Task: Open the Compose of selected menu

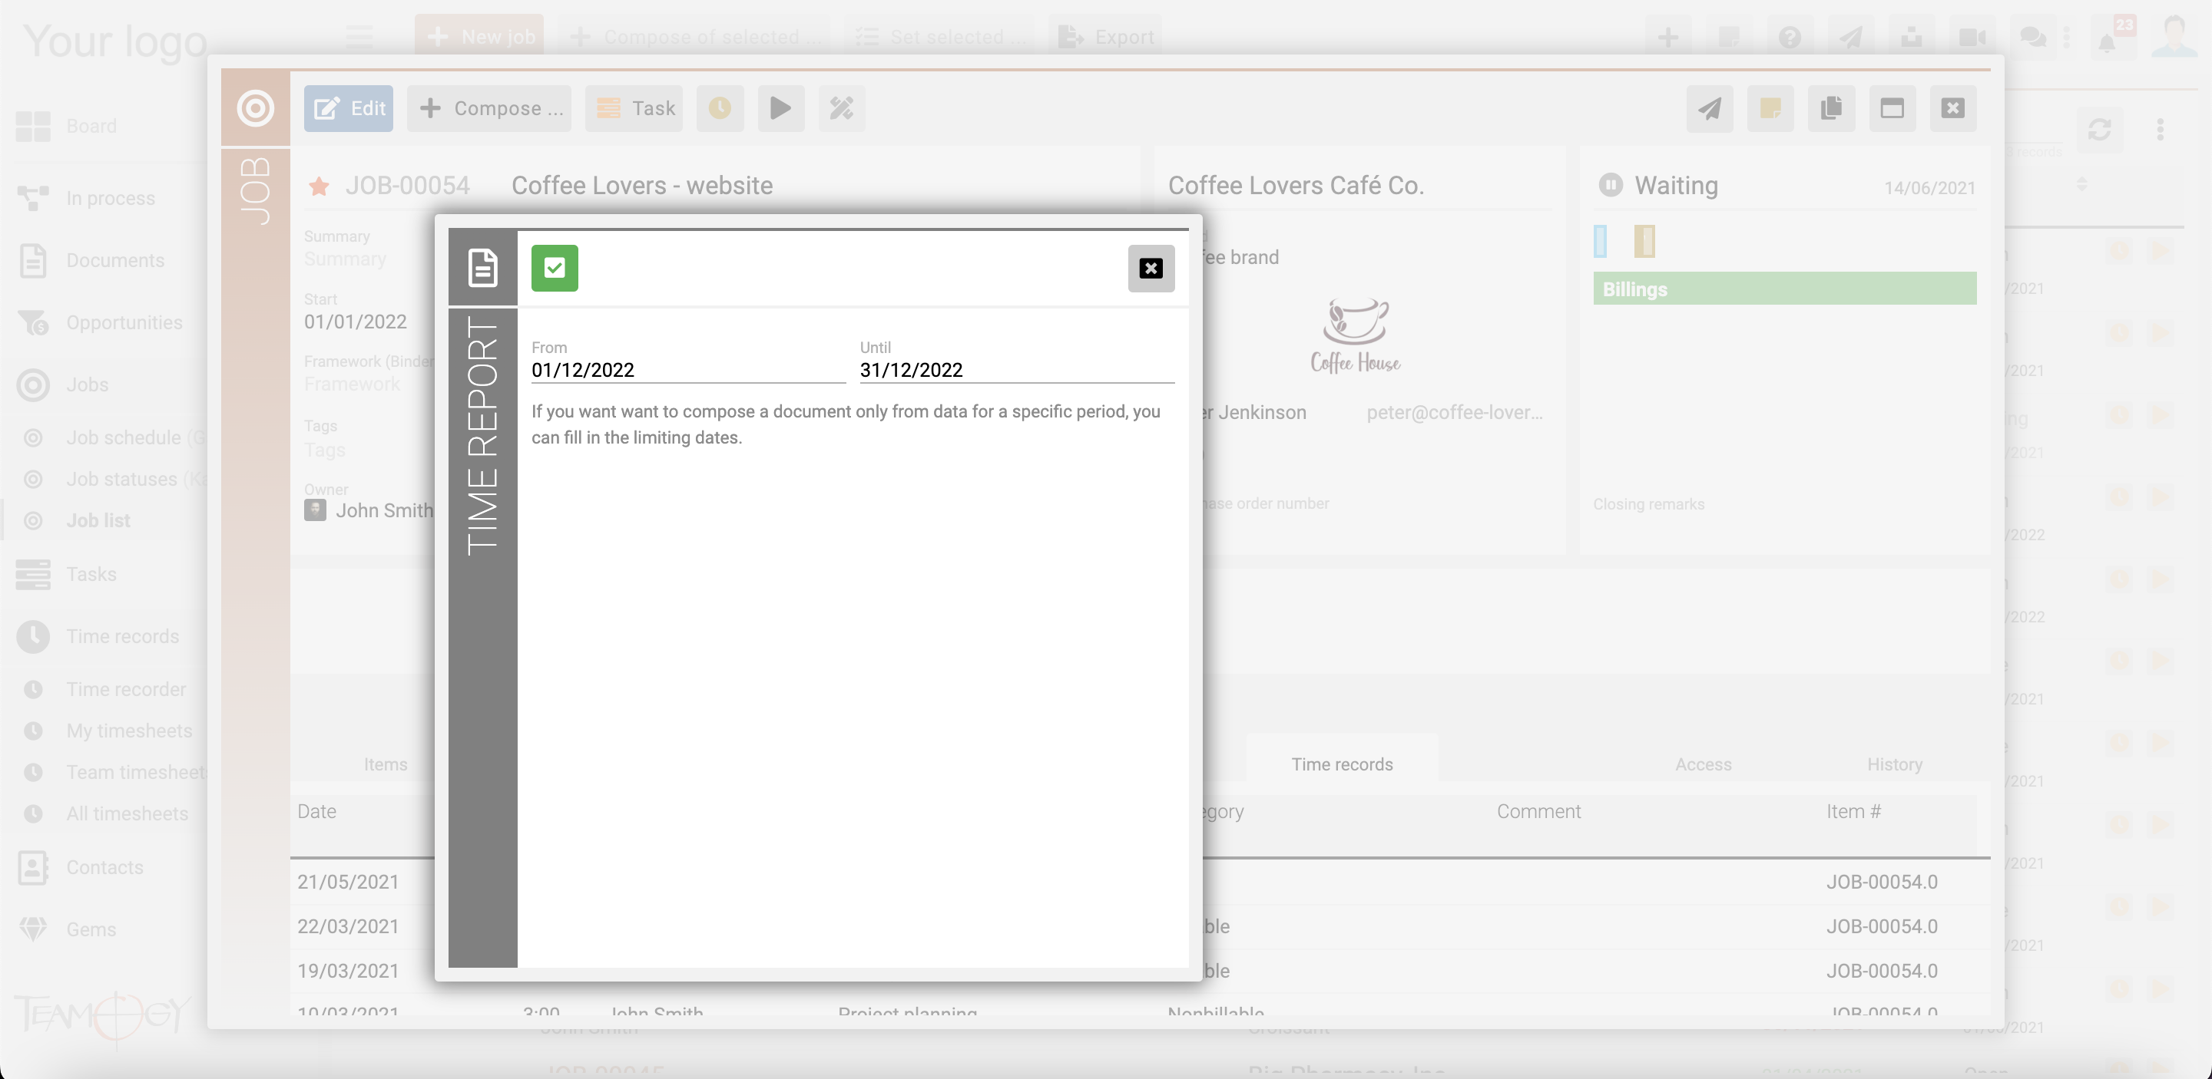Action: coord(694,37)
